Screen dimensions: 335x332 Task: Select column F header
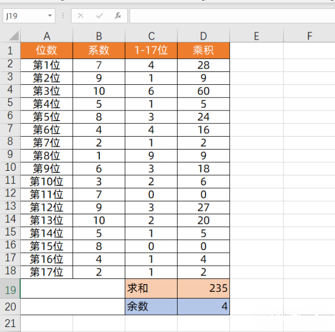[x=309, y=36]
